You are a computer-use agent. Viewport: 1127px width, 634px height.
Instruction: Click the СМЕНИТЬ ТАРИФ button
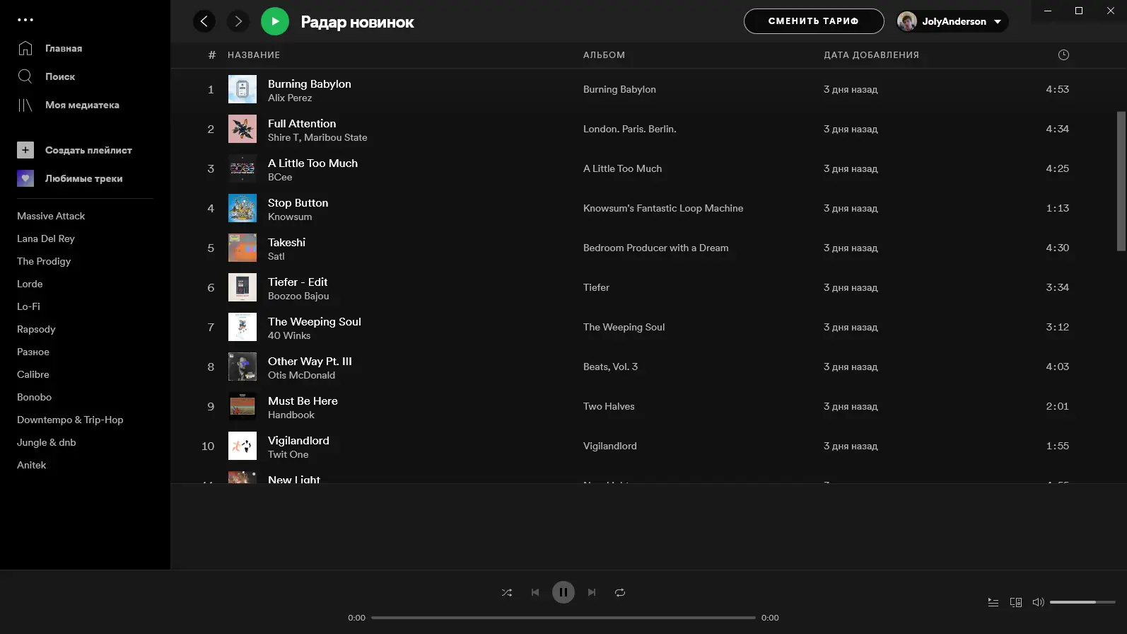pos(814,21)
